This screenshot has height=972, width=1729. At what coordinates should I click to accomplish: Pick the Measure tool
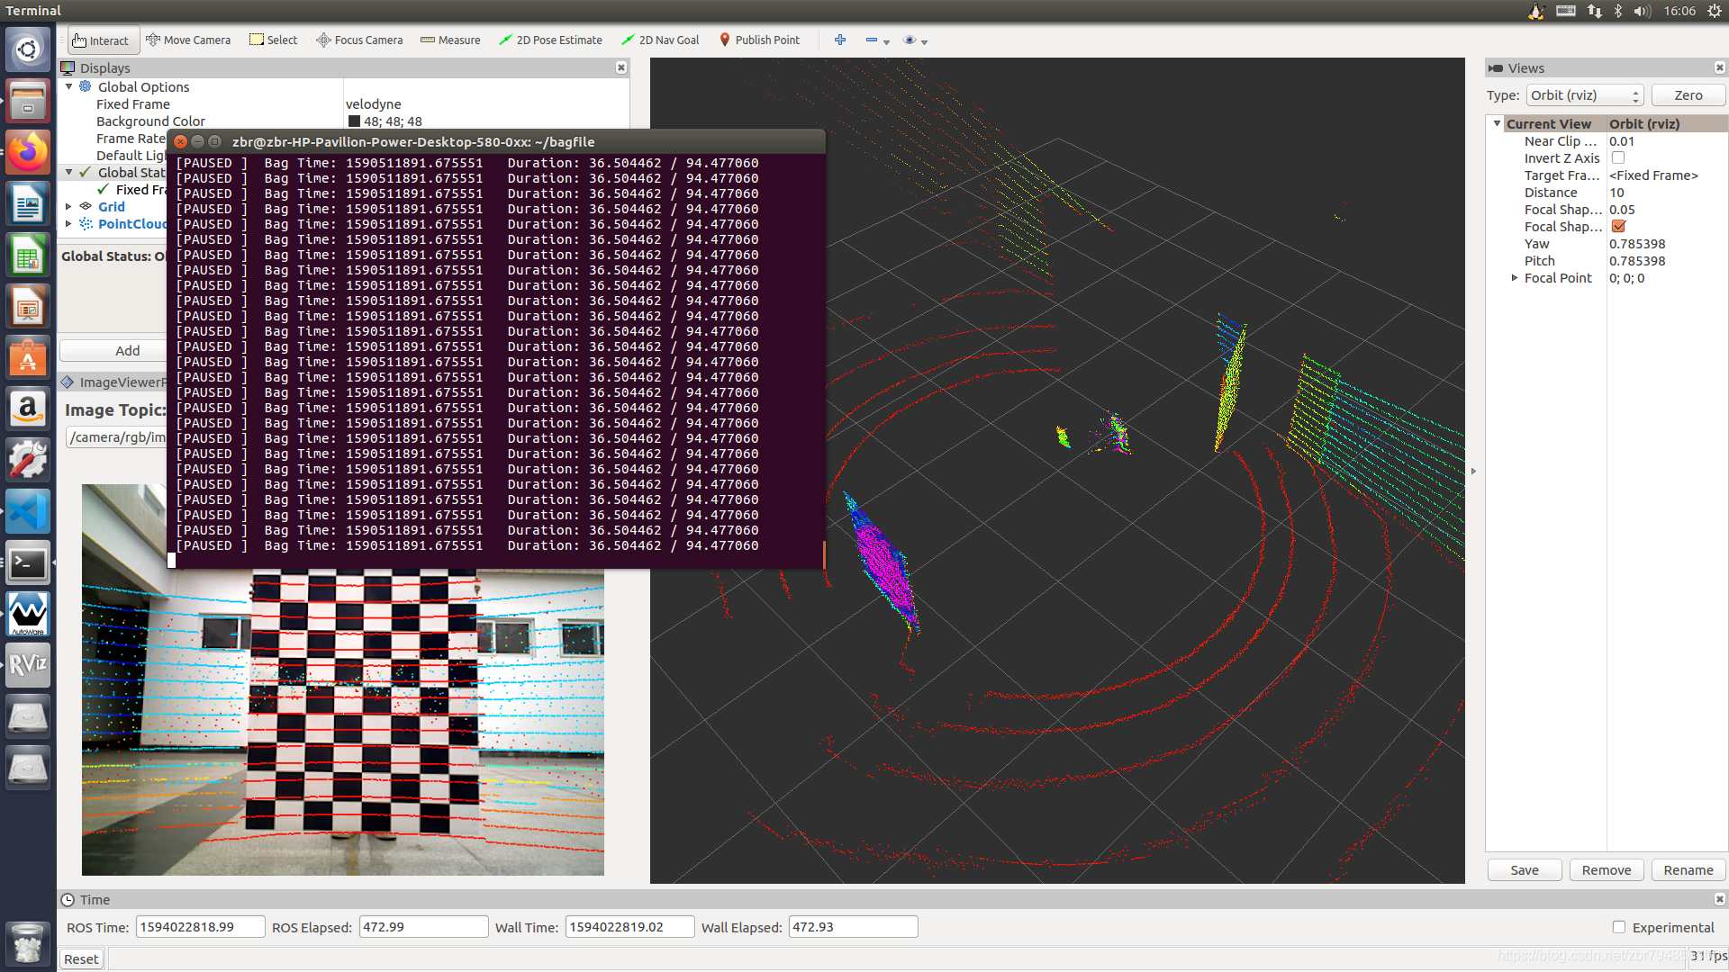(x=450, y=40)
